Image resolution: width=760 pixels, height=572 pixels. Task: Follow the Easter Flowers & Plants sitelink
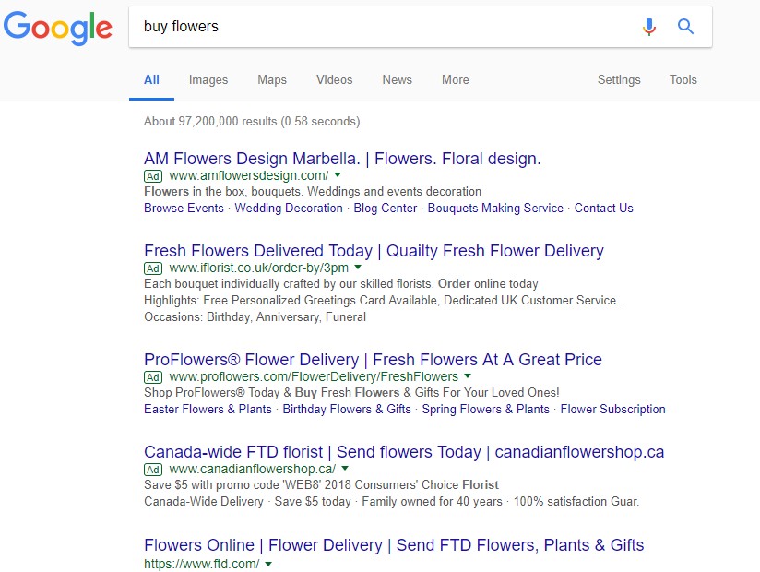tap(208, 409)
